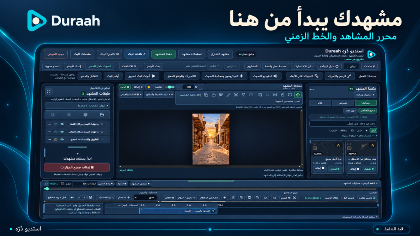Expand the layers panel with corner fullscreen icon
Viewport: 420px width, 236px height.
click(49, 91)
